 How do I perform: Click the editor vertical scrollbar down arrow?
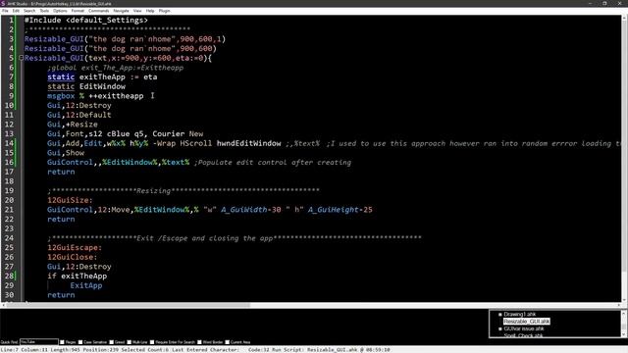(624, 299)
